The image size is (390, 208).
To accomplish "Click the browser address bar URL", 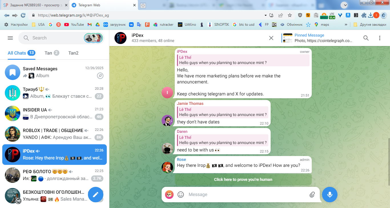I will 73,15.
